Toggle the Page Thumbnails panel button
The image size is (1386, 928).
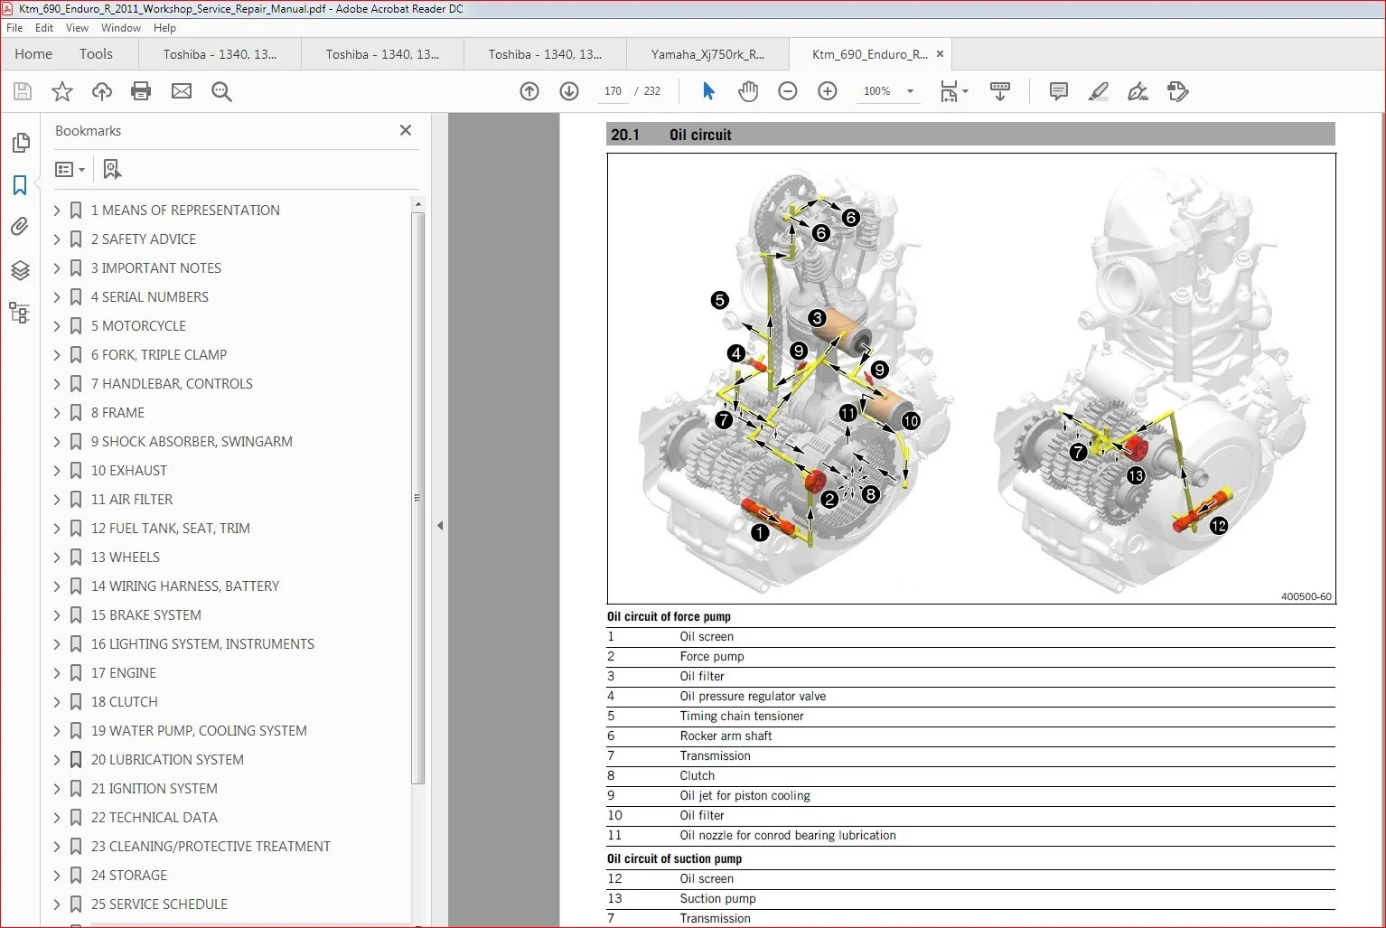coord(20,143)
